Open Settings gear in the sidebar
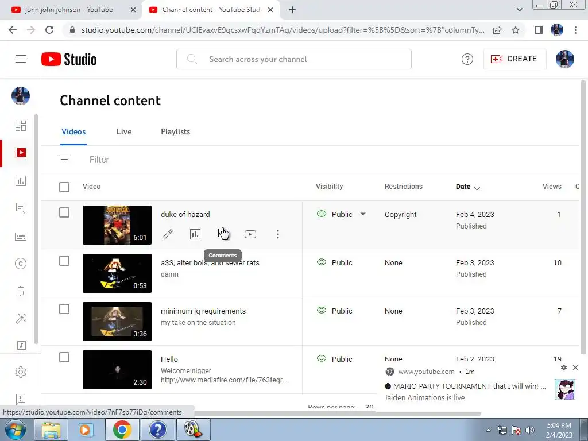Viewport: 588px width, 441px height. pos(21,372)
